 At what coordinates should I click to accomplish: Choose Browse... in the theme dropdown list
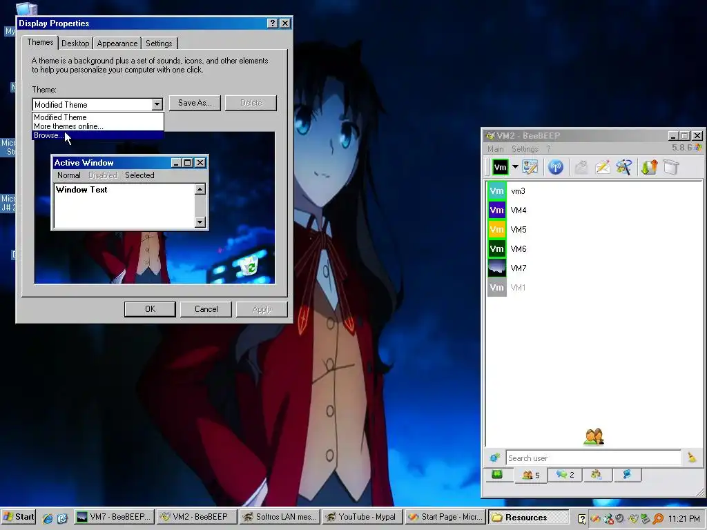pyautogui.click(x=98, y=135)
